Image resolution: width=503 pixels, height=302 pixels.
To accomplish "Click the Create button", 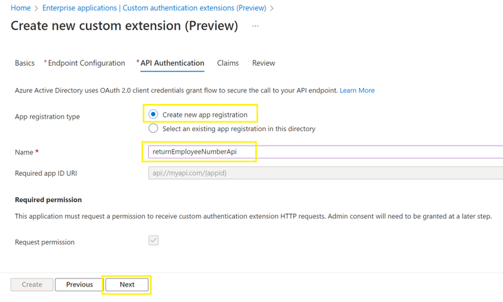I will pos(32,285).
